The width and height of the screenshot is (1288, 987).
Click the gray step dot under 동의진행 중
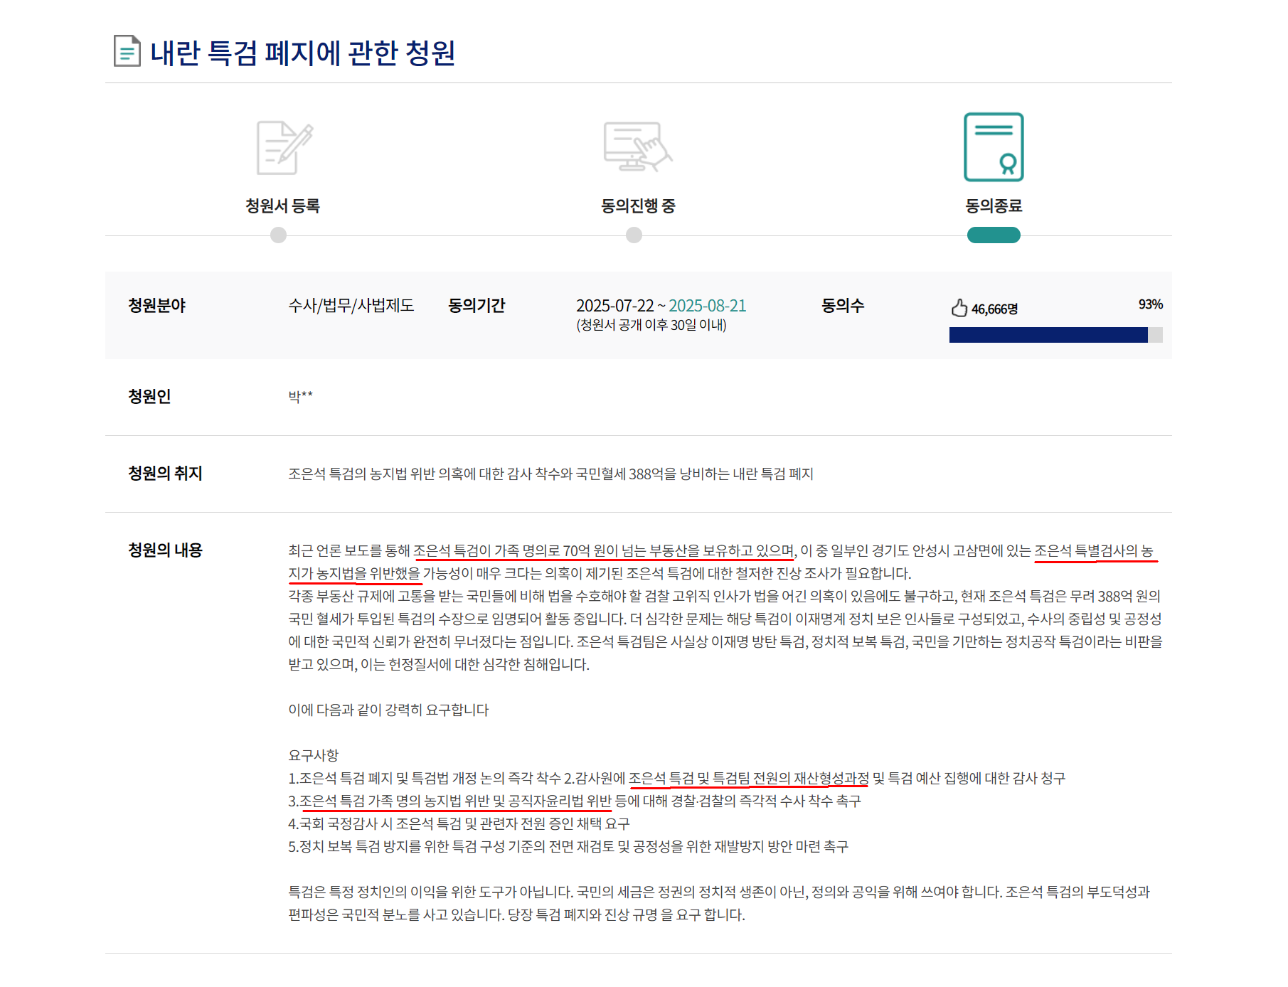pos(632,235)
